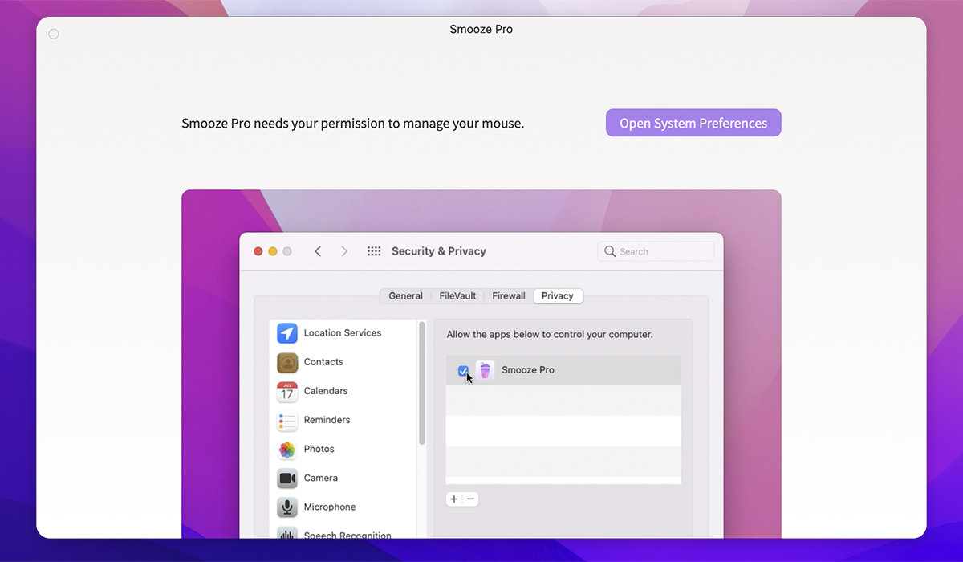
Task: Click the forward navigation arrow
Action: [x=343, y=250]
